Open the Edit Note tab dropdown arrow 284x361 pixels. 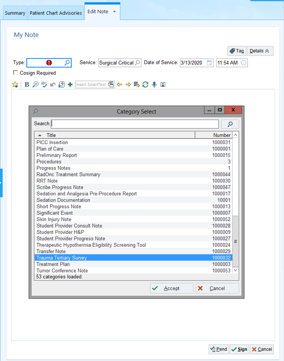(114, 12)
